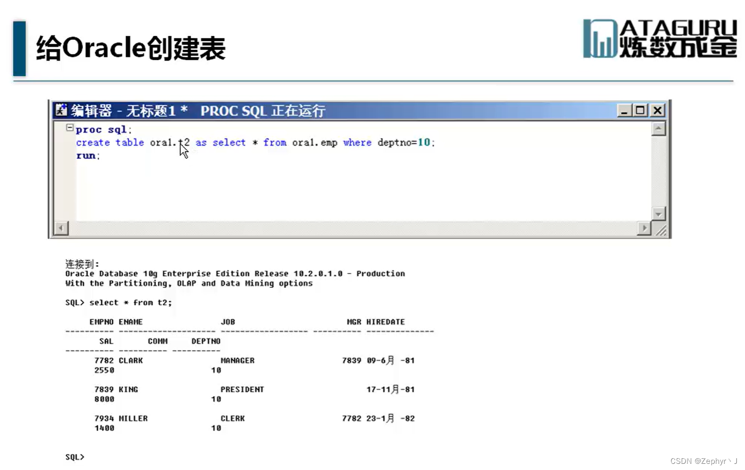Collapse the proc sql code block
This screenshot has height=470, width=745.
pos(70,128)
